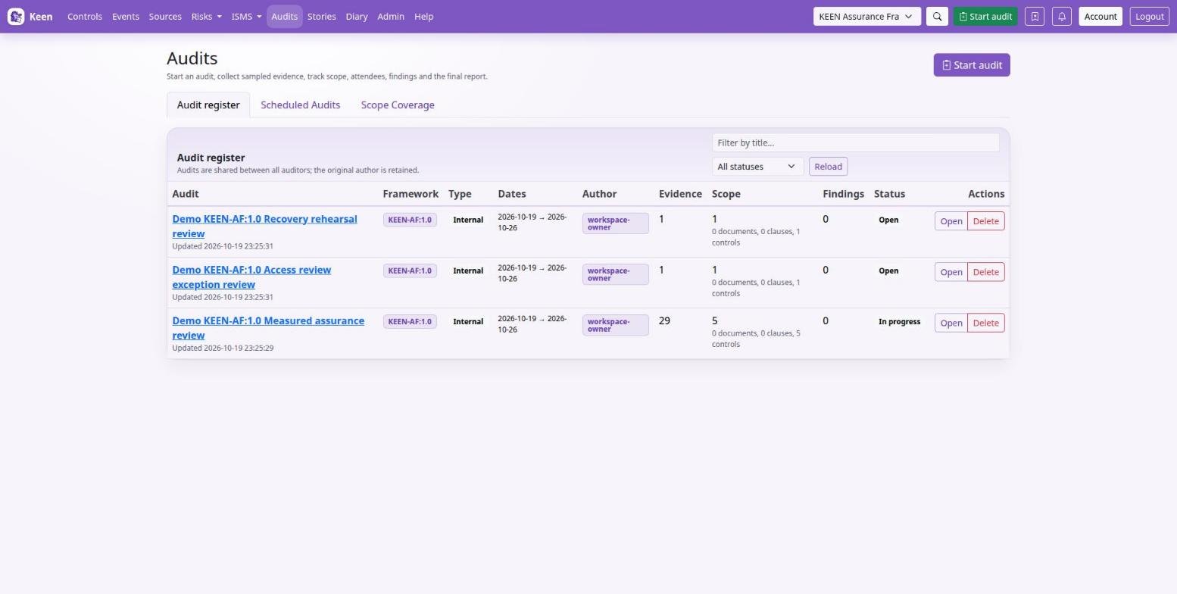Go to the Events menu

[126, 17]
